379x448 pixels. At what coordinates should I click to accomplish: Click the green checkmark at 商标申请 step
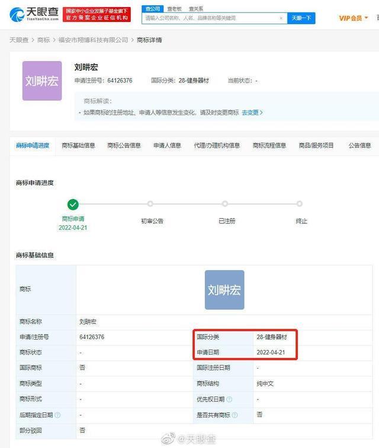(73, 204)
